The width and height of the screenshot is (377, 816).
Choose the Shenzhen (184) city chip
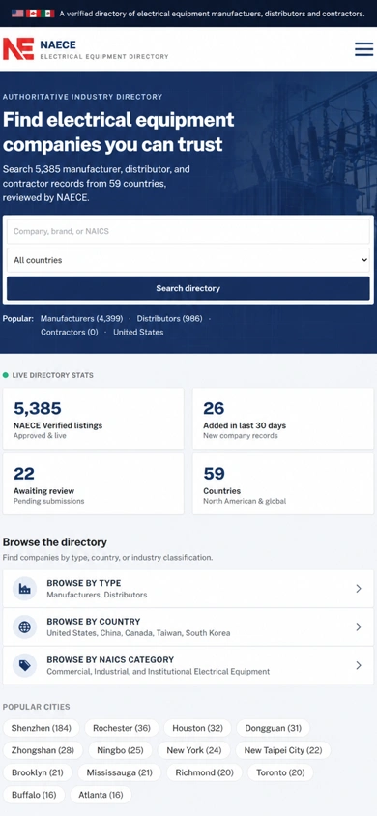click(41, 728)
